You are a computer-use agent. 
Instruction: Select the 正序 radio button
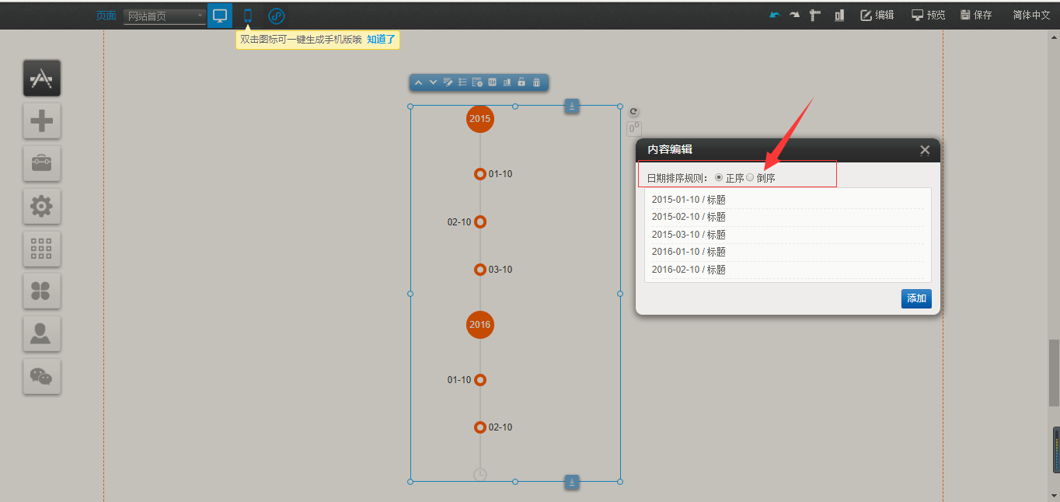[x=719, y=178]
